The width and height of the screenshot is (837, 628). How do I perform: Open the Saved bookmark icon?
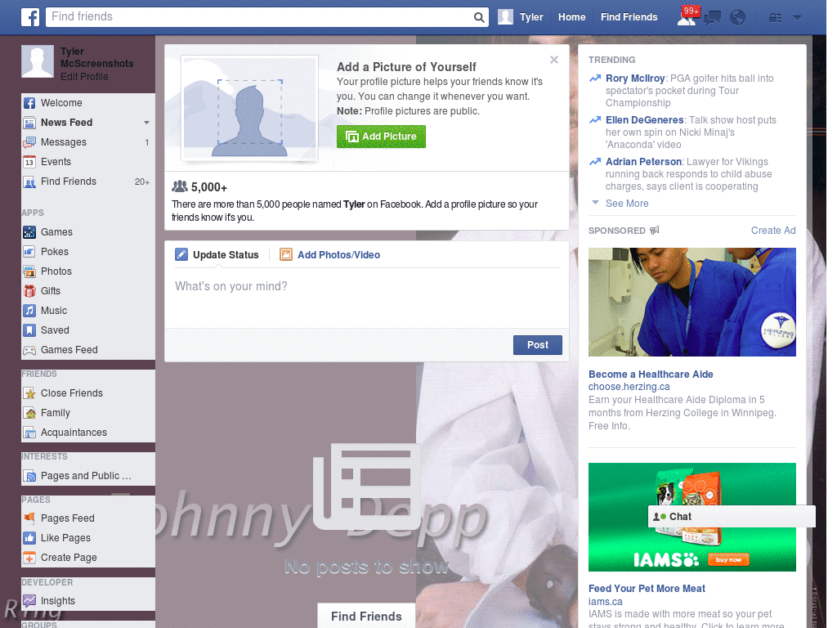(29, 330)
